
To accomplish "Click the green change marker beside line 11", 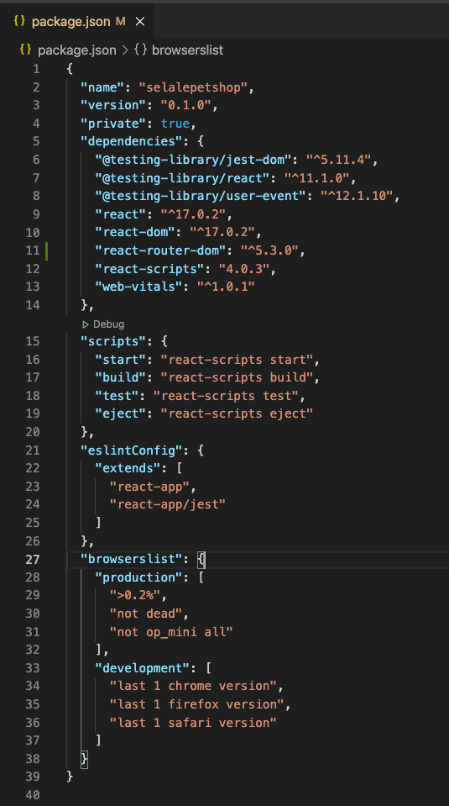I will [x=47, y=250].
